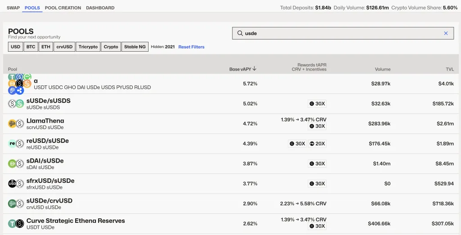
Task: Click the $283.96k volume value
Action: click(x=379, y=124)
